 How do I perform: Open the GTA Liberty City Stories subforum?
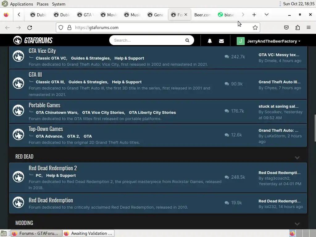pos(152,112)
